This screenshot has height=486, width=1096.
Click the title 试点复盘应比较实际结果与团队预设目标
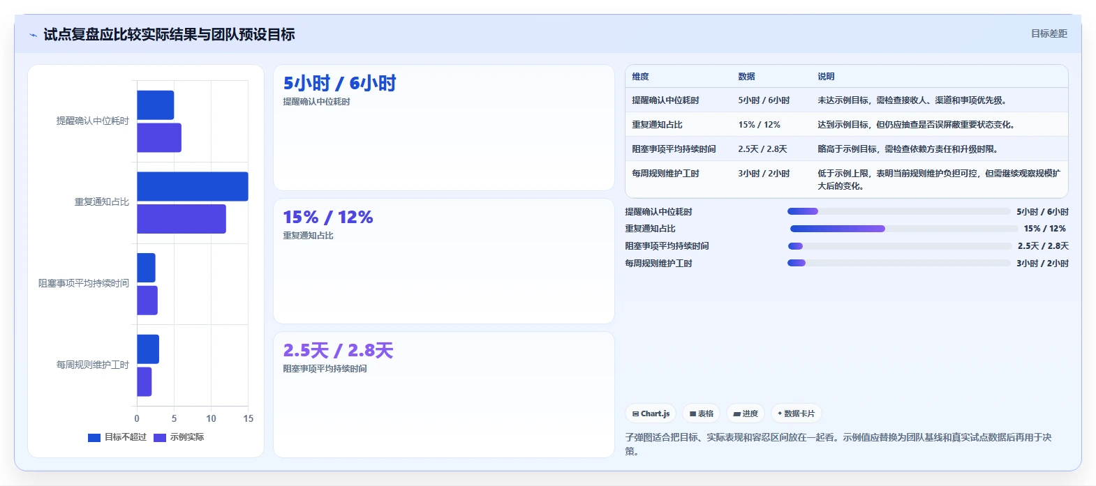[x=169, y=34]
